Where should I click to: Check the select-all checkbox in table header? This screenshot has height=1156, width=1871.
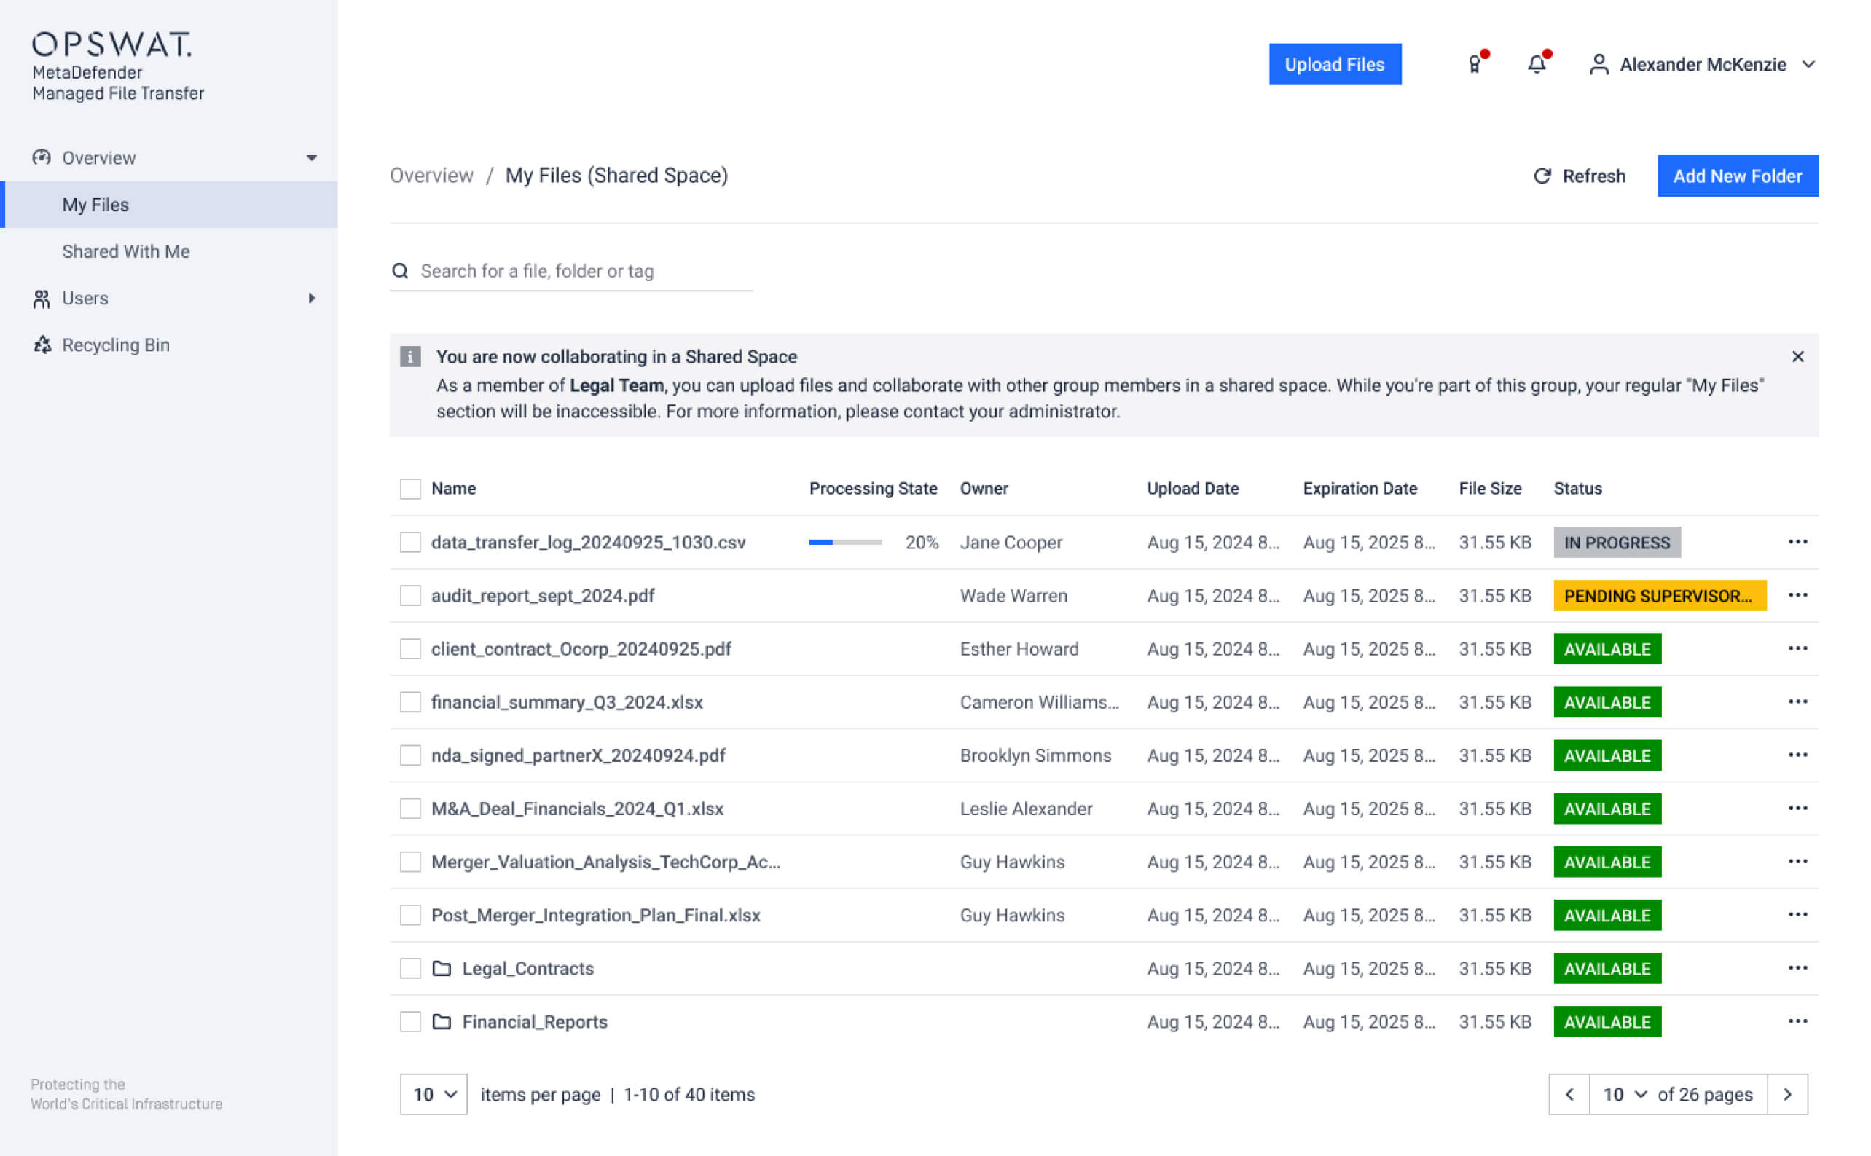tap(410, 488)
